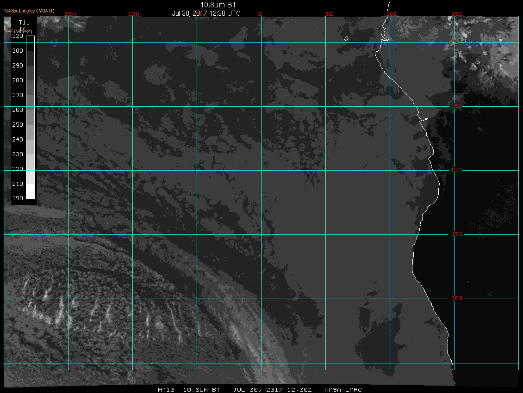Click the 220 value on the legend scale
This screenshot has width=523, height=393.
tap(17, 169)
